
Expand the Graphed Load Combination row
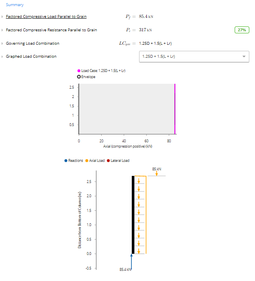pyautogui.click(x=2, y=57)
